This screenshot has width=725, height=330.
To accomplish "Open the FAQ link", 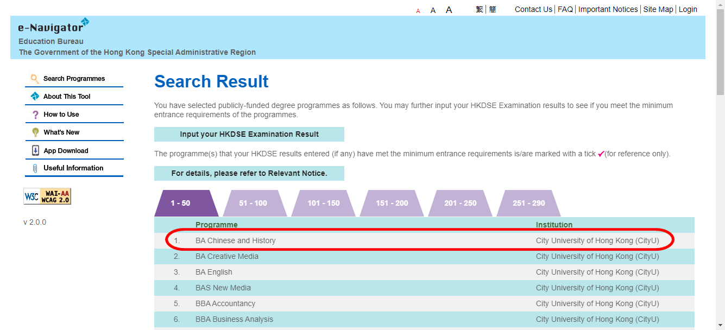I will pos(565,9).
